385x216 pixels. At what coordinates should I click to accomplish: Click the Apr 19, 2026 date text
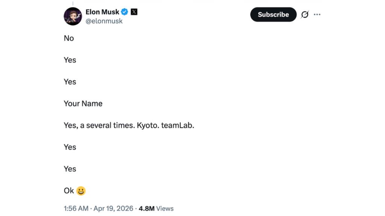[x=112, y=208]
